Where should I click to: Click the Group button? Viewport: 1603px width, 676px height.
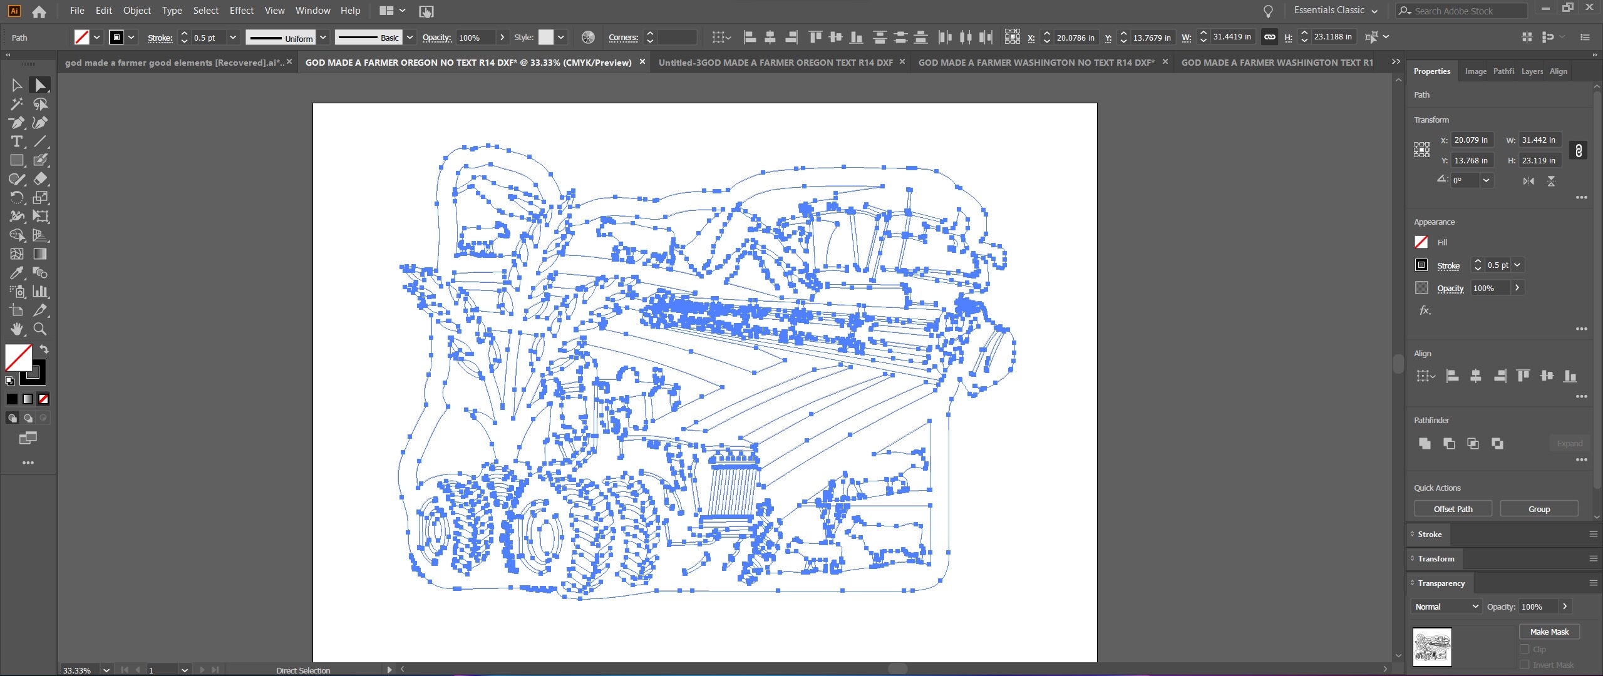(x=1539, y=508)
